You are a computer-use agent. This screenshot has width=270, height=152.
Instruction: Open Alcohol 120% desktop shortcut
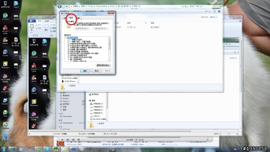coord(5,30)
